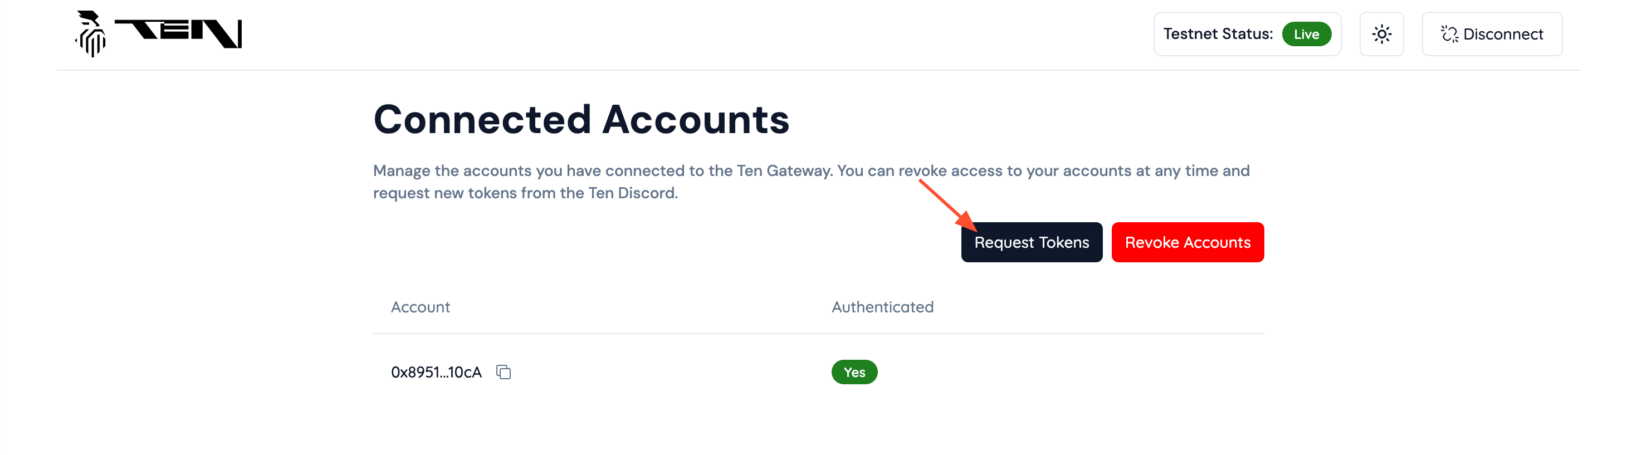Click the red arrow annotation
Screen dimensions: 1637x455
947,204
